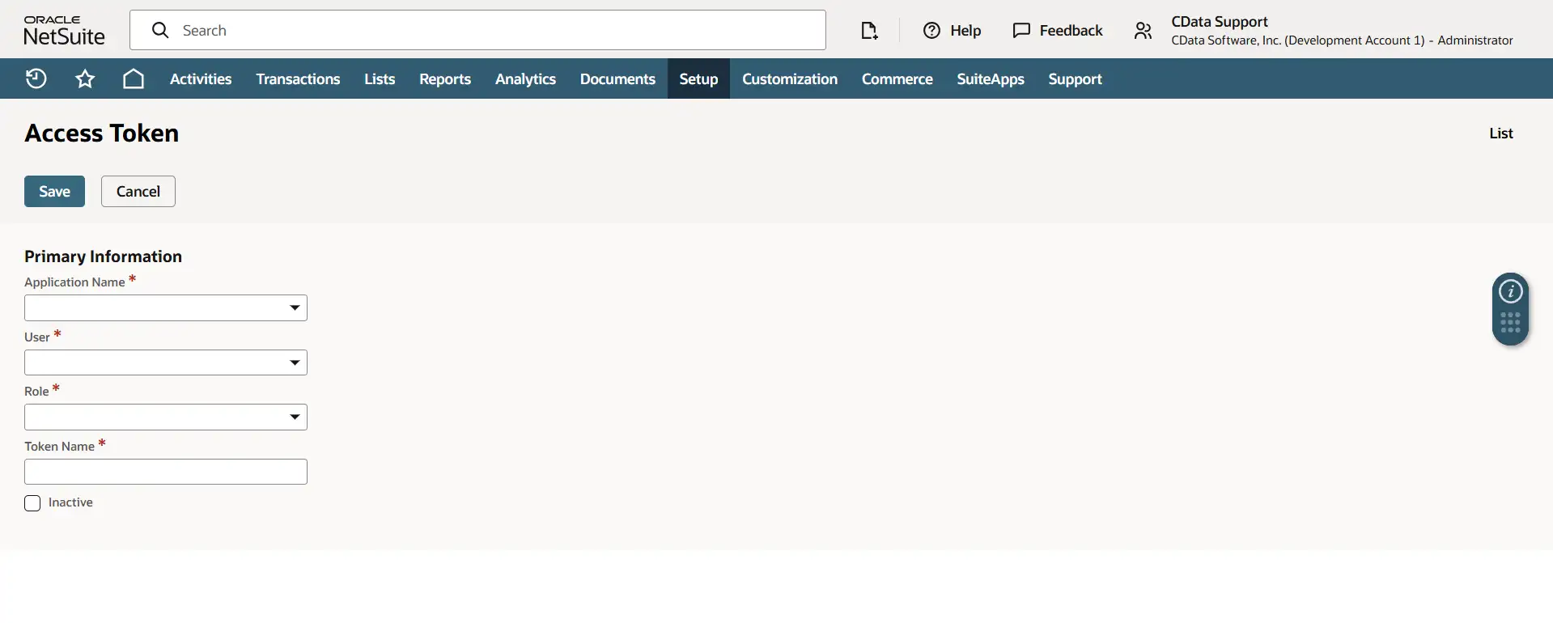Screen dimensions: 1553x623
Task: Click the Feedback speech bubble icon
Action: coord(1021,31)
